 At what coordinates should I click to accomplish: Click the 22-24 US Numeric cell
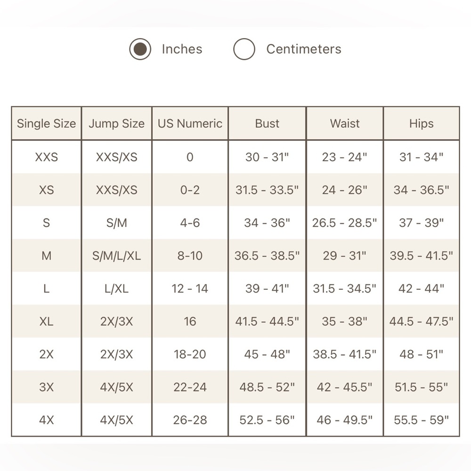[x=190, y=387]
